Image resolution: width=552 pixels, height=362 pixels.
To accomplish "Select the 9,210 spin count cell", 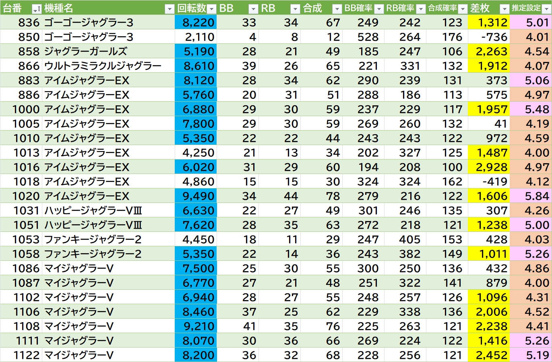I will coord(196,326).
